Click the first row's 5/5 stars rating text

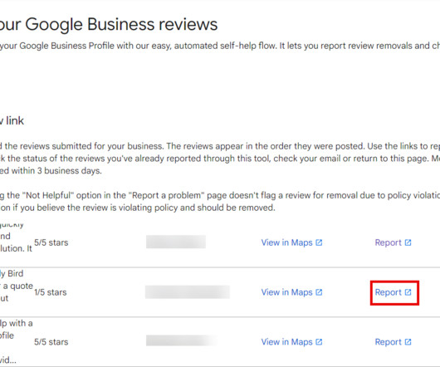[x=51, y=242]
